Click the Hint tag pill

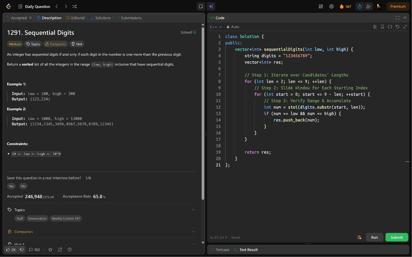[x=77, y=44]
